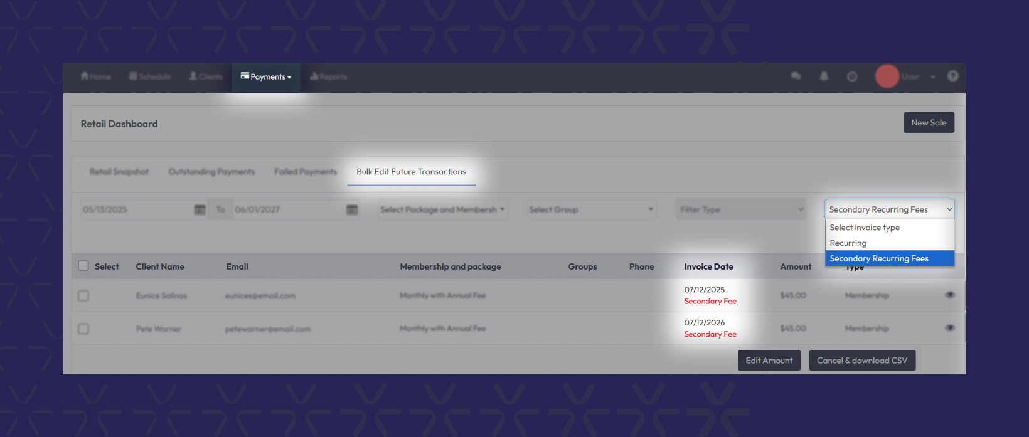Screen dimensions: 1029x437
Task: Click the red user avatar
Action: tap(887, 76)
